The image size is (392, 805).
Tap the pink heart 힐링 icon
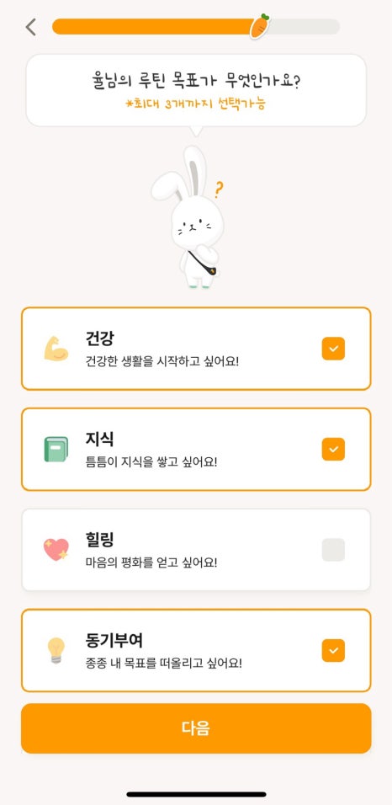coord(56,550)
